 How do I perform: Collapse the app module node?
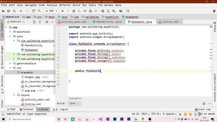[6, 27]
